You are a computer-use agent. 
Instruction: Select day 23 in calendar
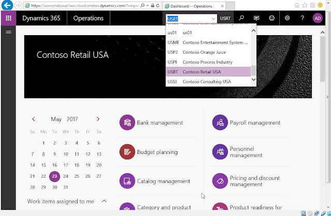click(x=54, y=176)
